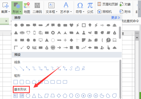Select the scribble tool in 线条

[83, 68]
